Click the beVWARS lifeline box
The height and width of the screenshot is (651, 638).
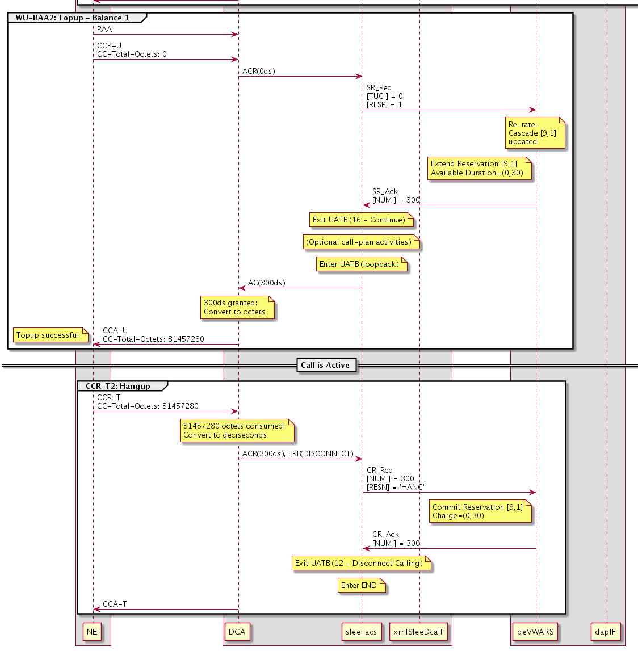pos(534,632)
